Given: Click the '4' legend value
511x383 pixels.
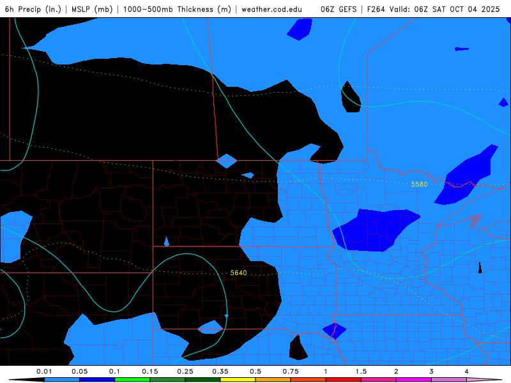Looking at the screenshot, I should [x=467, y=372].
